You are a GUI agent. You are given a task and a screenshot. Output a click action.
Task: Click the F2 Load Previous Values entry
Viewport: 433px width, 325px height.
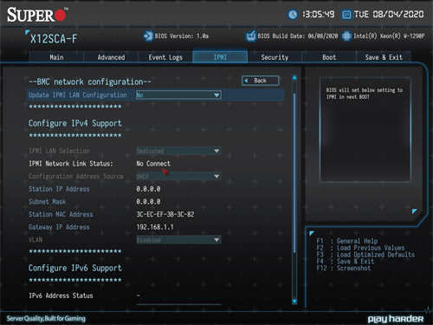(360, 248)
